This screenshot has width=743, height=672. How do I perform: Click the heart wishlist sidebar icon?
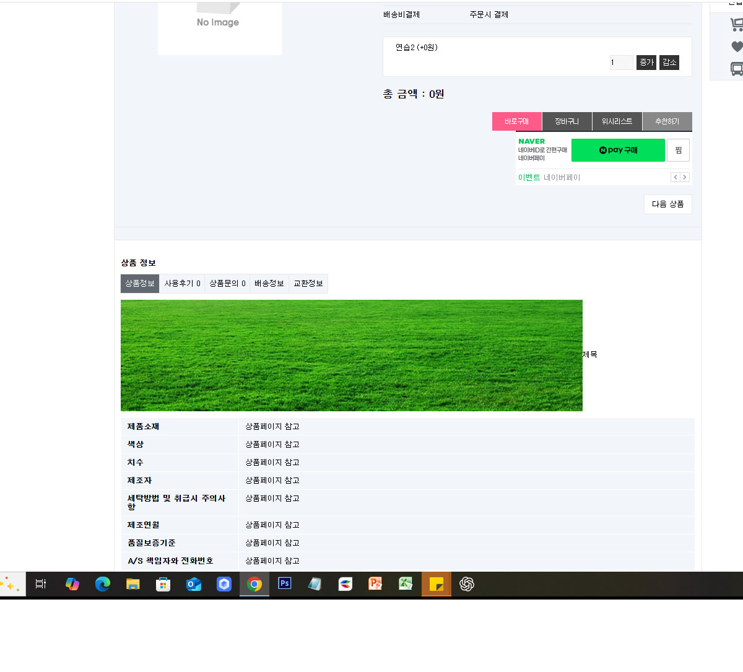[x=737, y=46]
